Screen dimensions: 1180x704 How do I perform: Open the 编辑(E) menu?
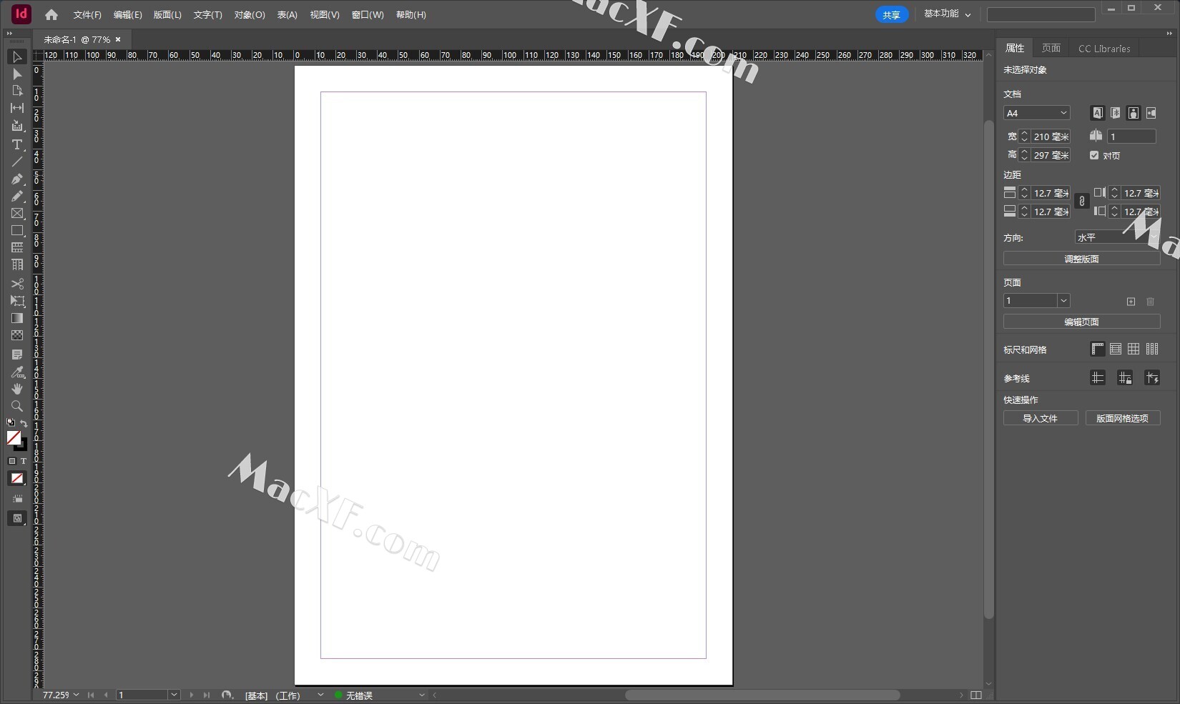coord(127,14)
